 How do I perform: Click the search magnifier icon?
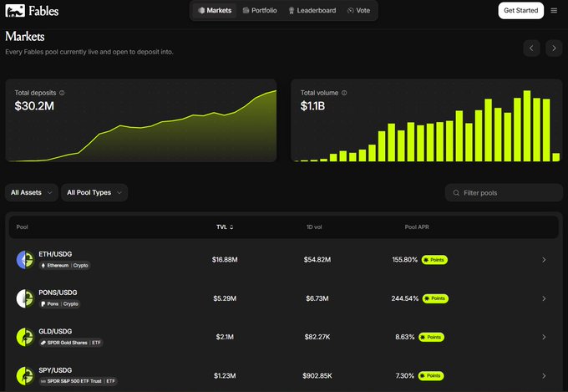456,193
